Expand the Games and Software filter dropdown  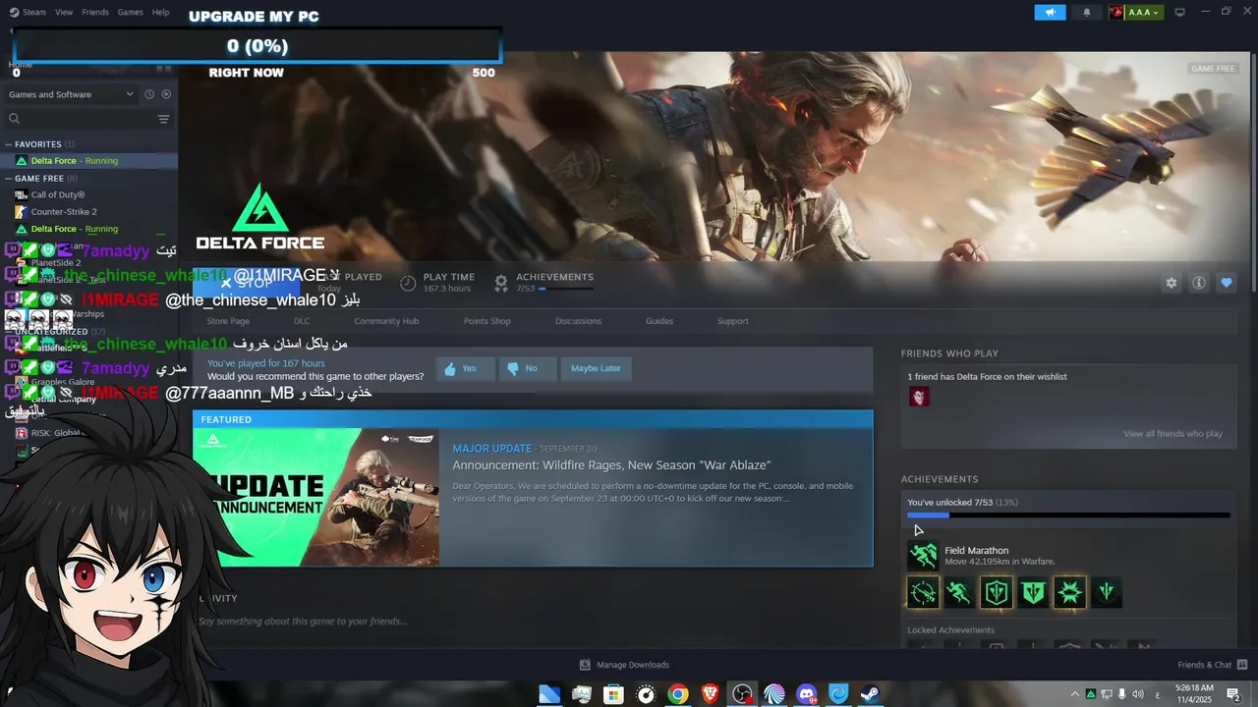click(x=71, y=94)
